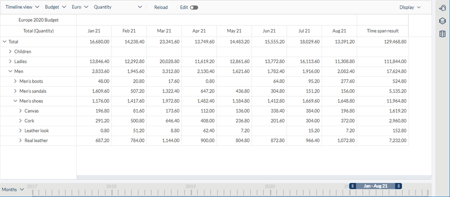This screenshot has width=450, height=197.
Task: Click the undo/history icon in right sidebar
Action: pyautogui.click(x=442, y=8)
